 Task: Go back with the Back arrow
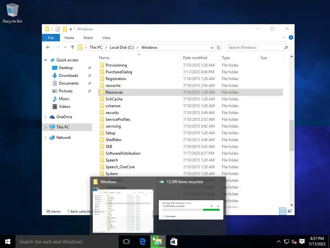(x=48, y=47)
